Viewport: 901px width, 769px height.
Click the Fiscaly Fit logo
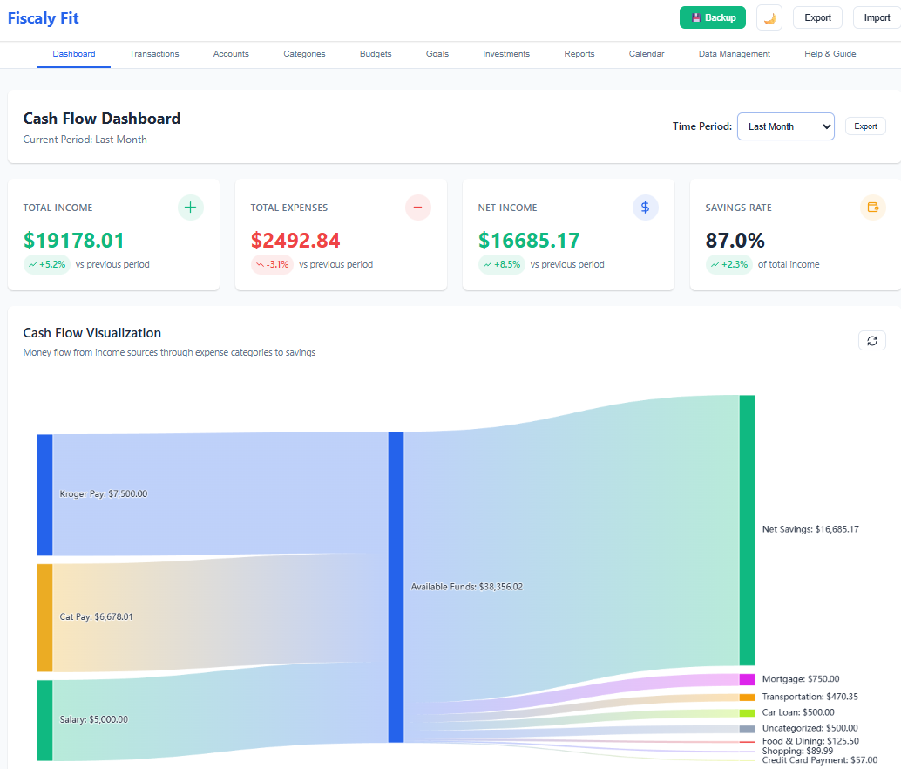point(43,17)
